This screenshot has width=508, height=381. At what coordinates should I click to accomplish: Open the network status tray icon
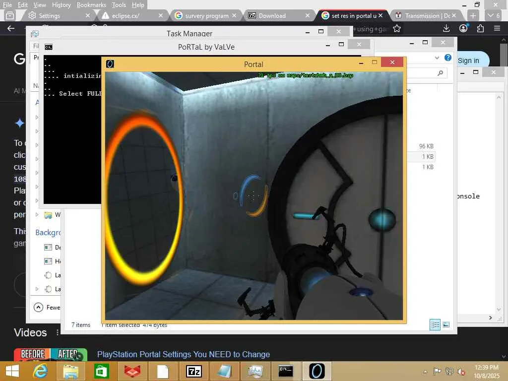(449, 371)
